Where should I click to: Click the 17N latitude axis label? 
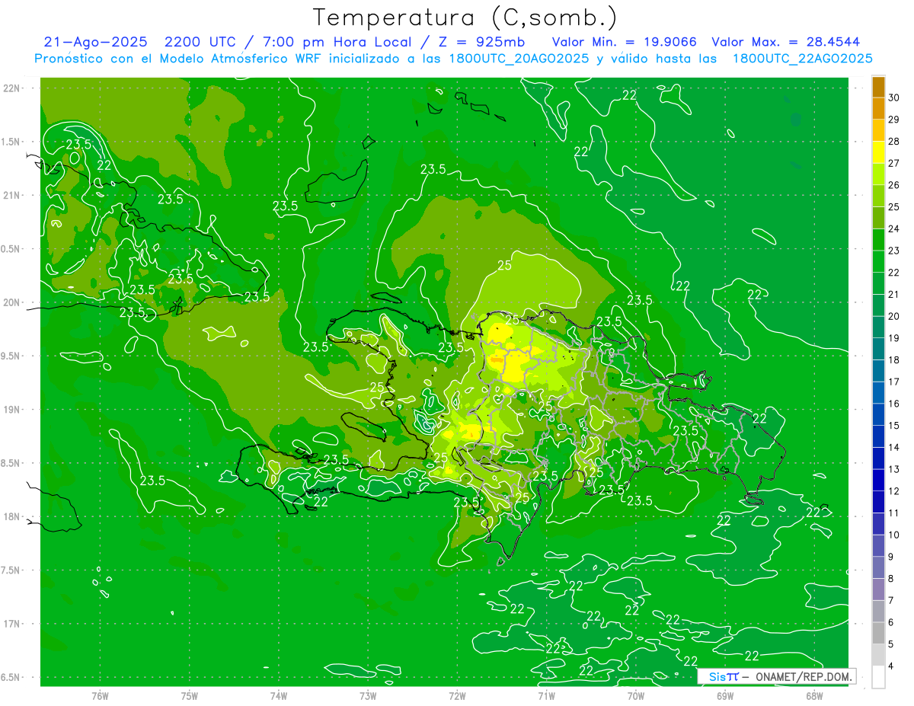click(11, 625)
